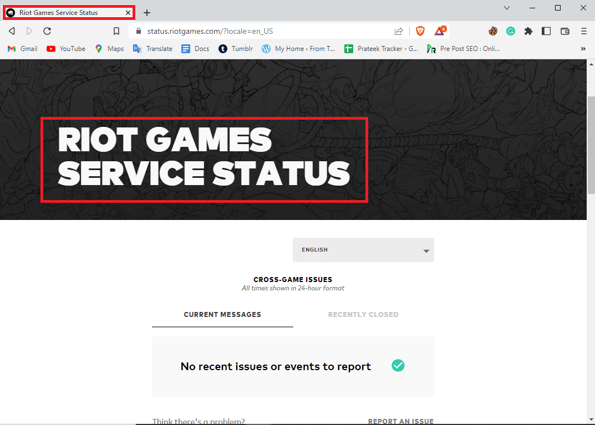Open the Maps bookmark
The width and height of the screenshot is (595, 425).
pyautogui.click(x=109, y=49)
